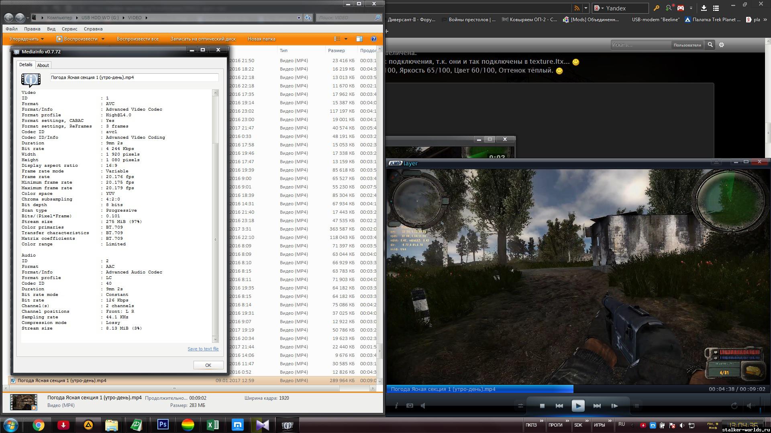Click the red gamepad browser icon
771x433 pixels.
point(681,8)
